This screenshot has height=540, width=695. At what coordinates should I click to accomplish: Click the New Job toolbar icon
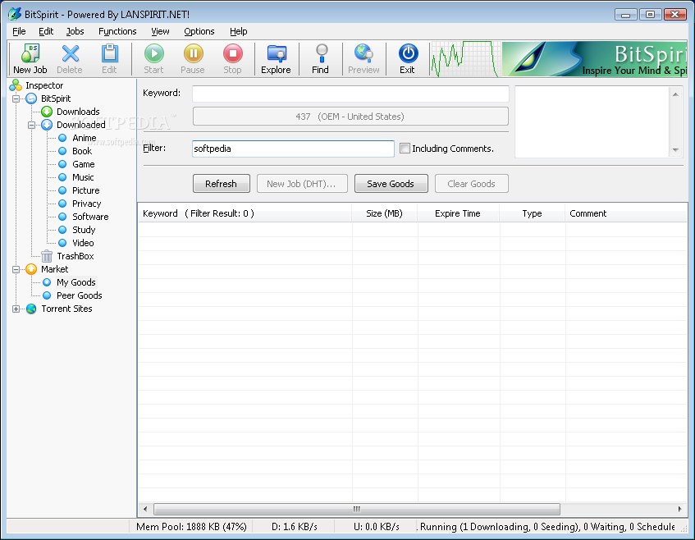(30, 53)
